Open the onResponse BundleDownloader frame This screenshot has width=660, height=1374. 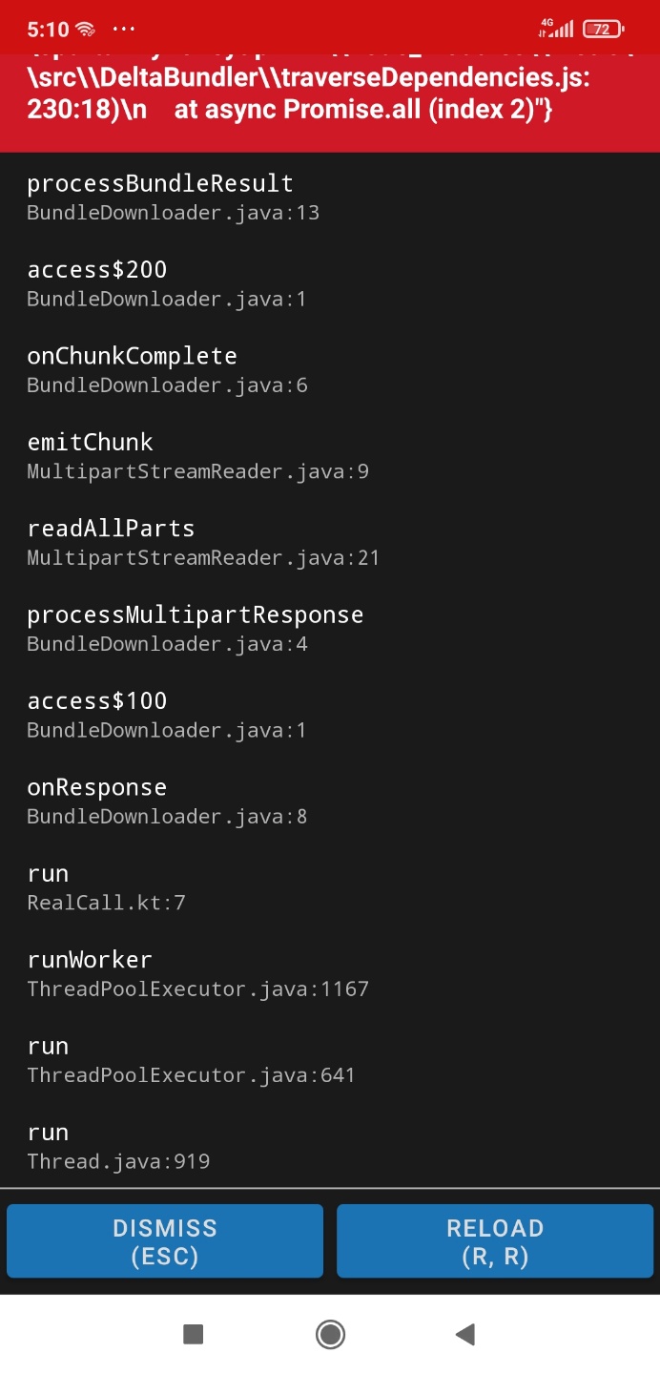330,801
